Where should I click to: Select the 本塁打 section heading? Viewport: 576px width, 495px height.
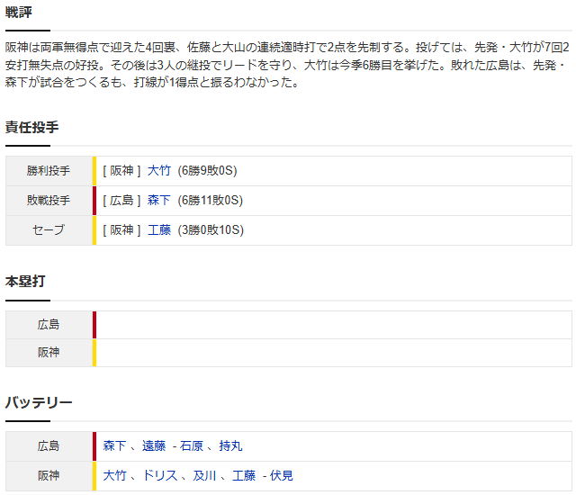(25, 282)
